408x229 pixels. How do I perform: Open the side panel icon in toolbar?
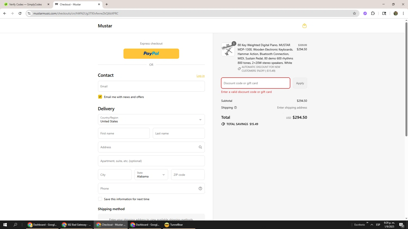[384, 13]
